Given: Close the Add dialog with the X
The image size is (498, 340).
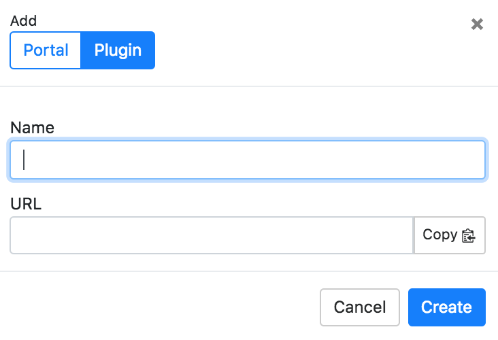Looking at the screenshot, I should coord(478,24).
